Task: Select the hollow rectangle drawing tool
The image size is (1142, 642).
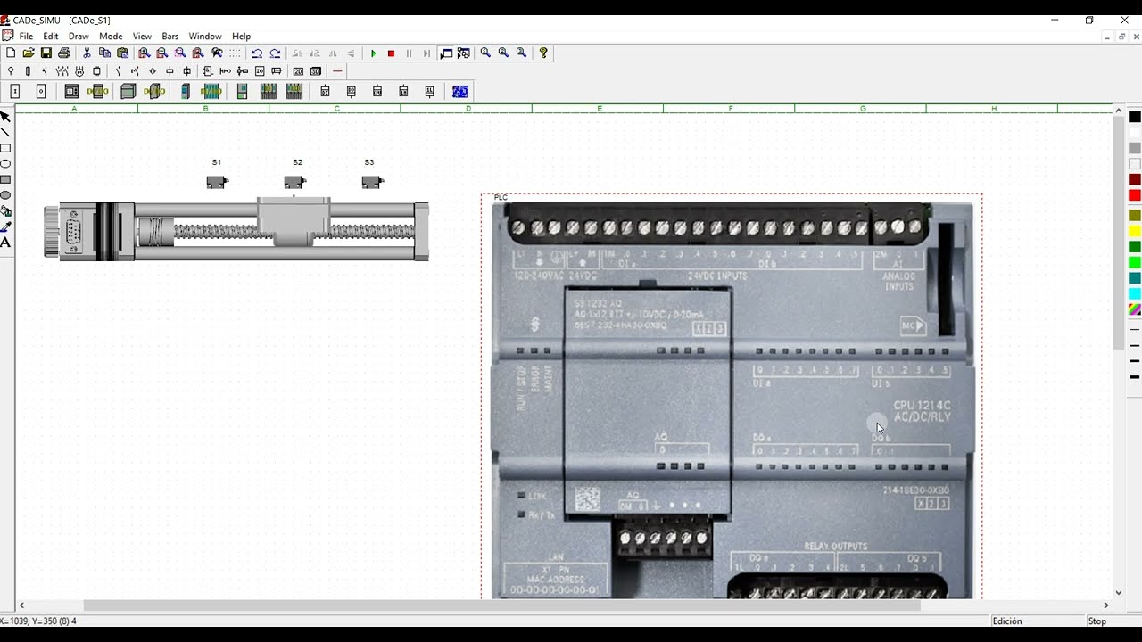Action: pos(5,148)
